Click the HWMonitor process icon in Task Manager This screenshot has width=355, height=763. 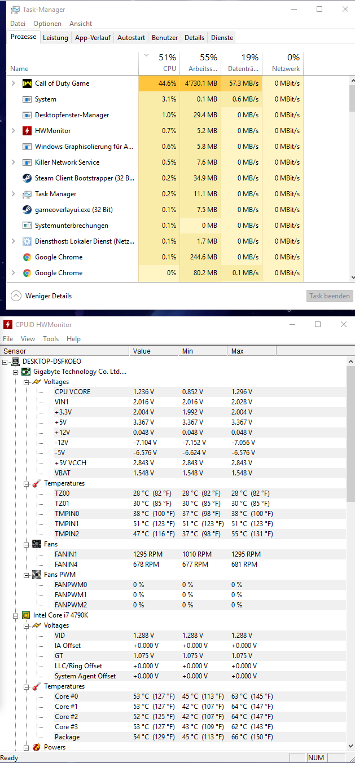click(x=27, y=131)
